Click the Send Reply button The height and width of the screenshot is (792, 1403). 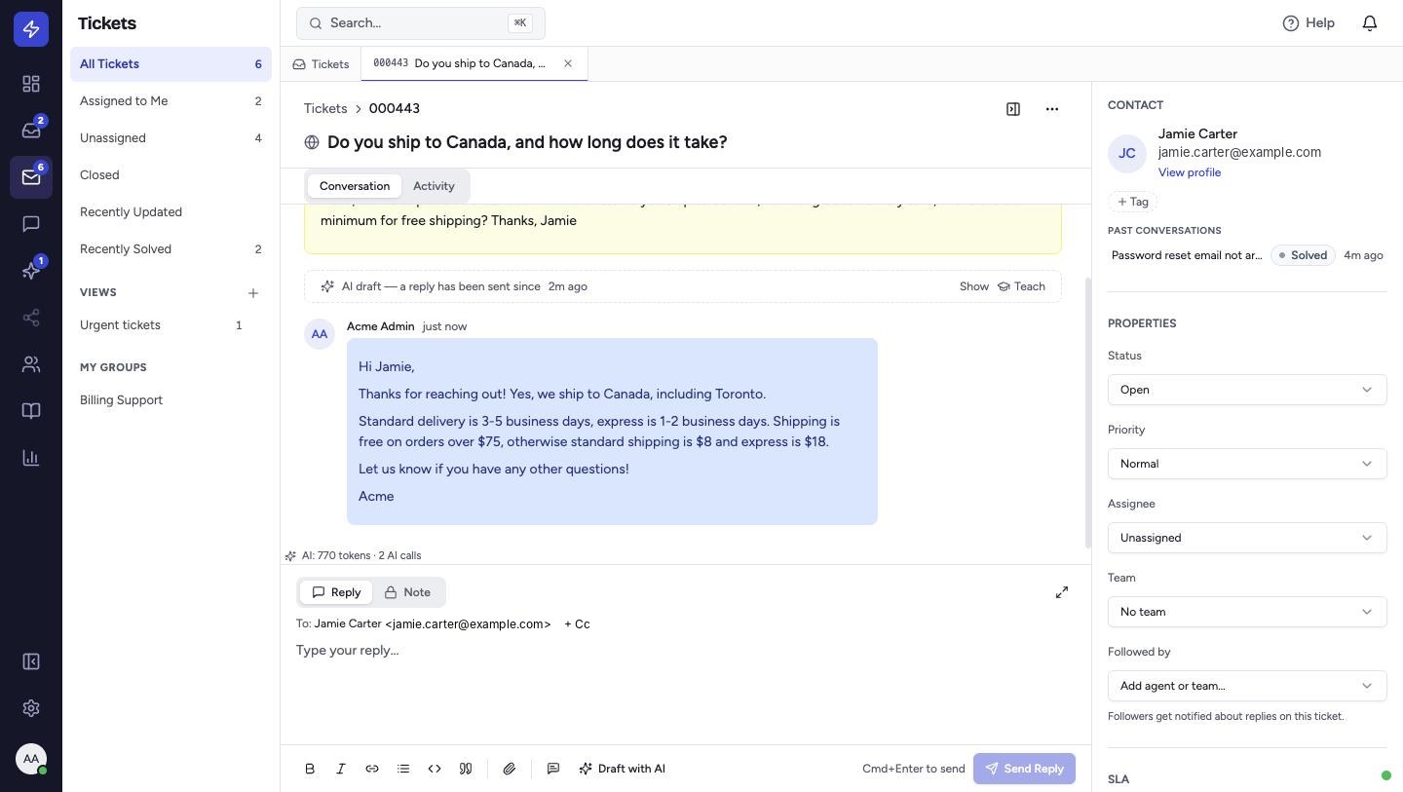tap(1024, 769)
